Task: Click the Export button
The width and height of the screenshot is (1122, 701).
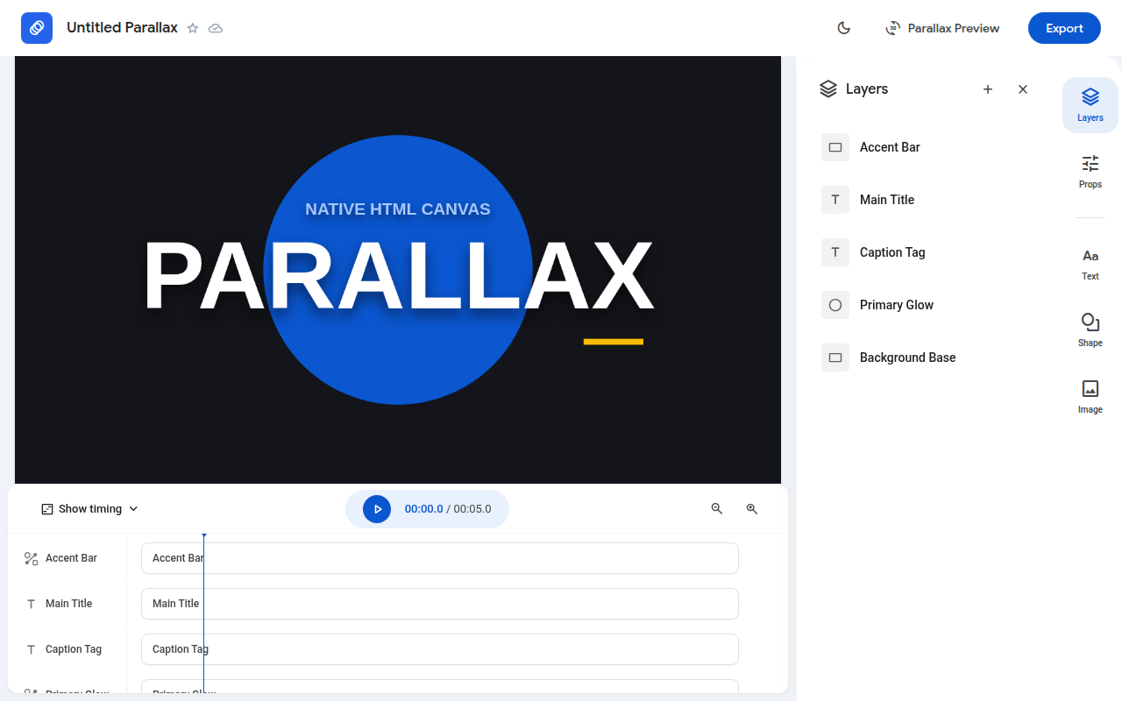Action: tap(1064, 28)
